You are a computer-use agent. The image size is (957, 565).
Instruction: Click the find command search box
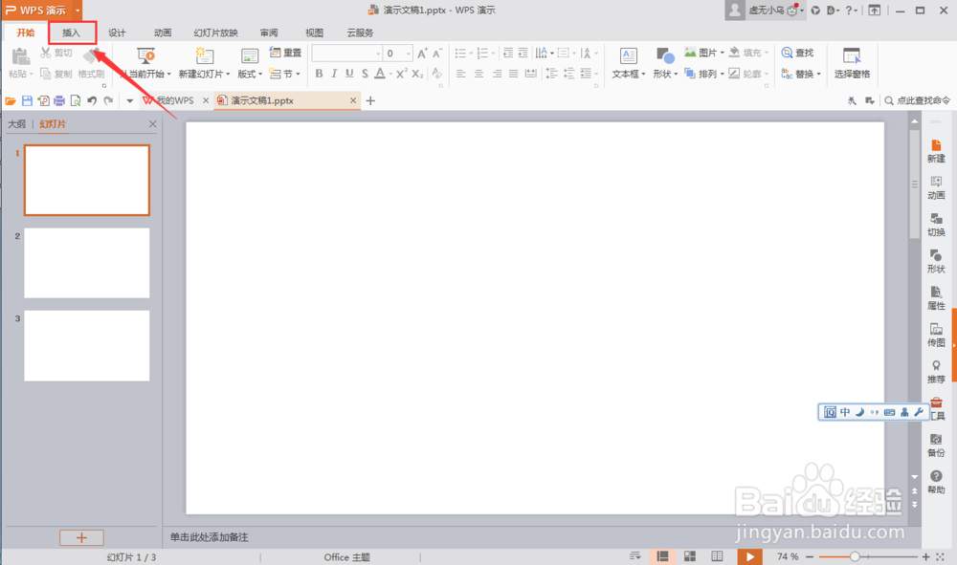click(x=918, y=100)
